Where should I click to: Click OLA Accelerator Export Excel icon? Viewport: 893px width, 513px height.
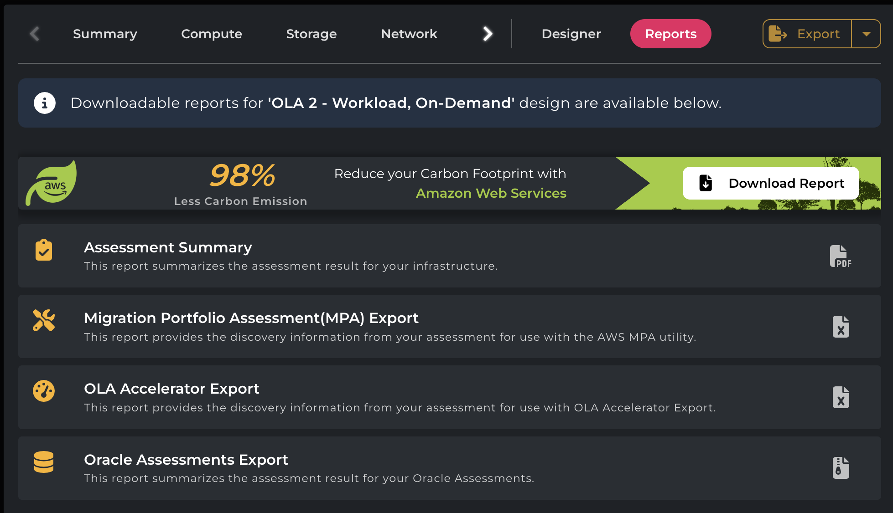841,397
